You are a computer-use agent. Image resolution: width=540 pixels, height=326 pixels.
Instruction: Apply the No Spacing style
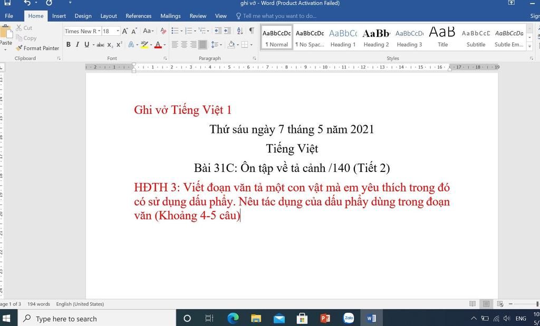310,37
